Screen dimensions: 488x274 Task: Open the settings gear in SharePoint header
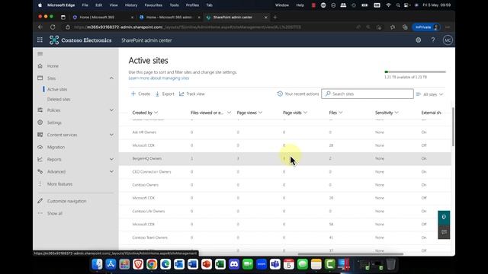tap(419, 40)
